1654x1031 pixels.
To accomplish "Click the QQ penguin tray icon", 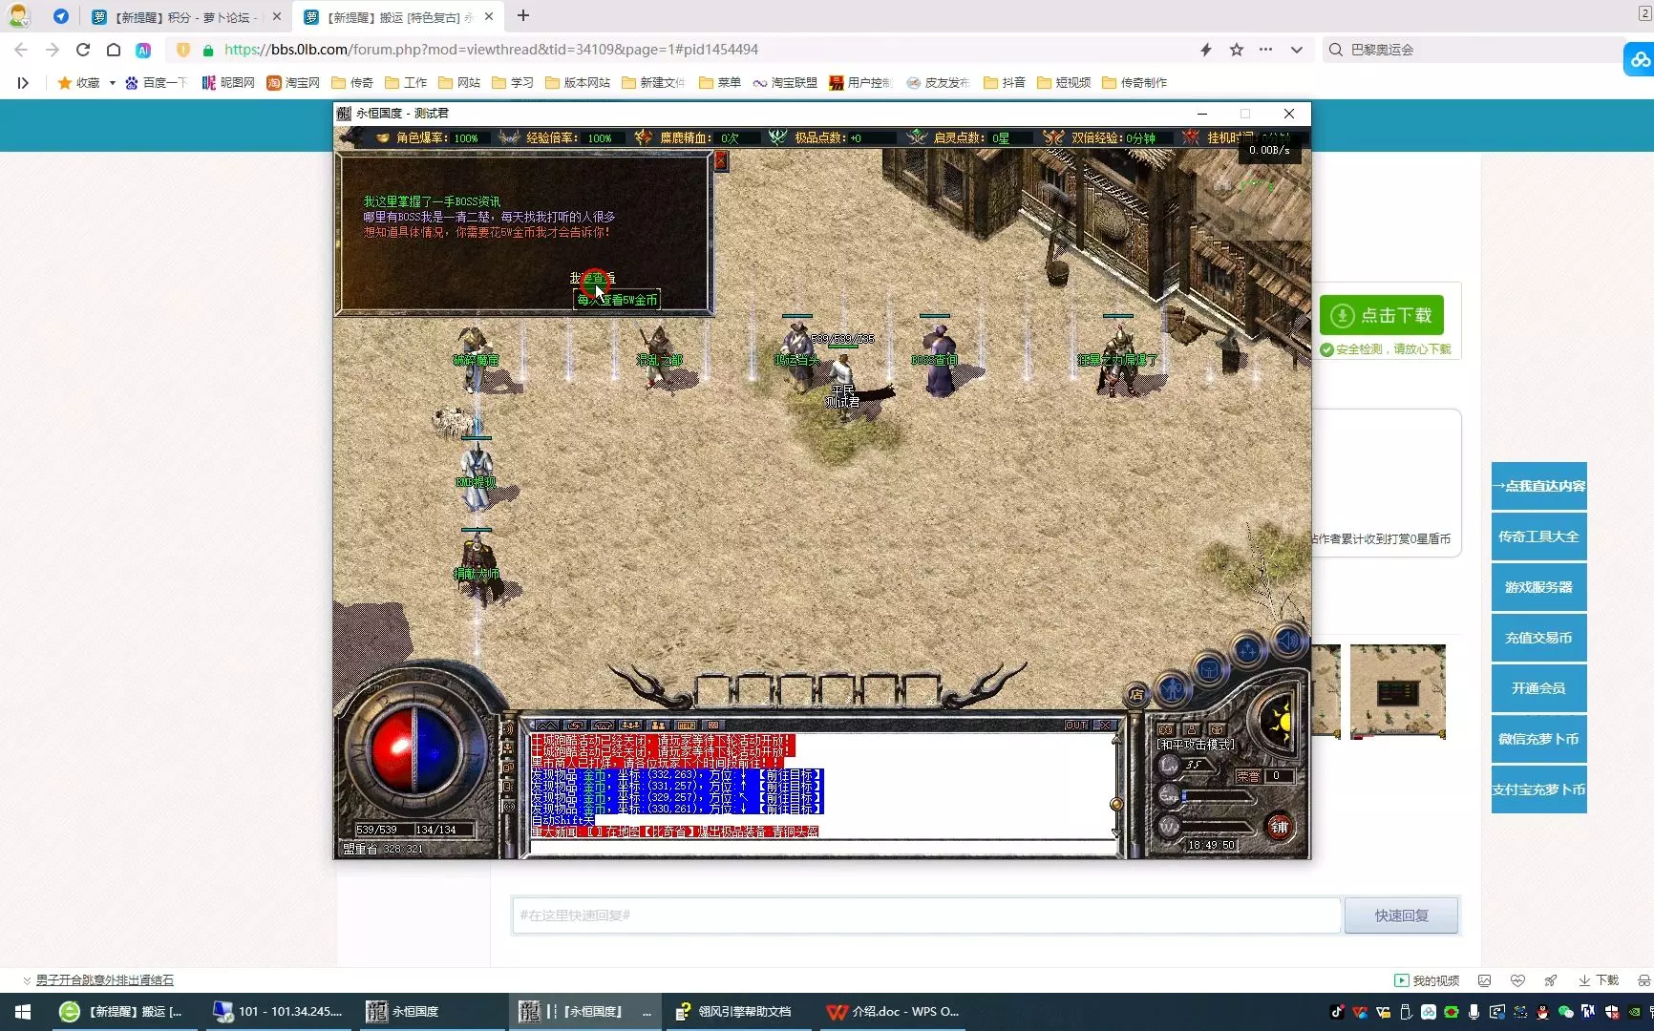I will [1543, 1012].
